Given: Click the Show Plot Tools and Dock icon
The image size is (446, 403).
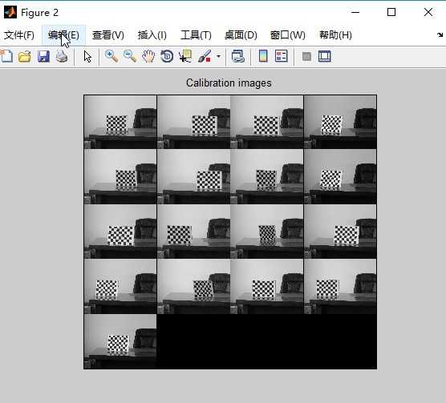Looking at the screenshot, I should tap(325, 56).
